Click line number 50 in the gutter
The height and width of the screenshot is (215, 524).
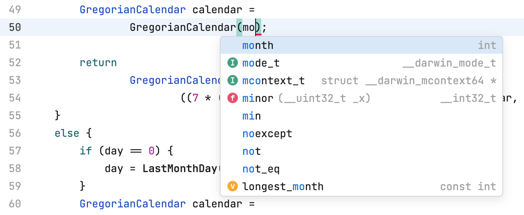click(x=15, y=27)
